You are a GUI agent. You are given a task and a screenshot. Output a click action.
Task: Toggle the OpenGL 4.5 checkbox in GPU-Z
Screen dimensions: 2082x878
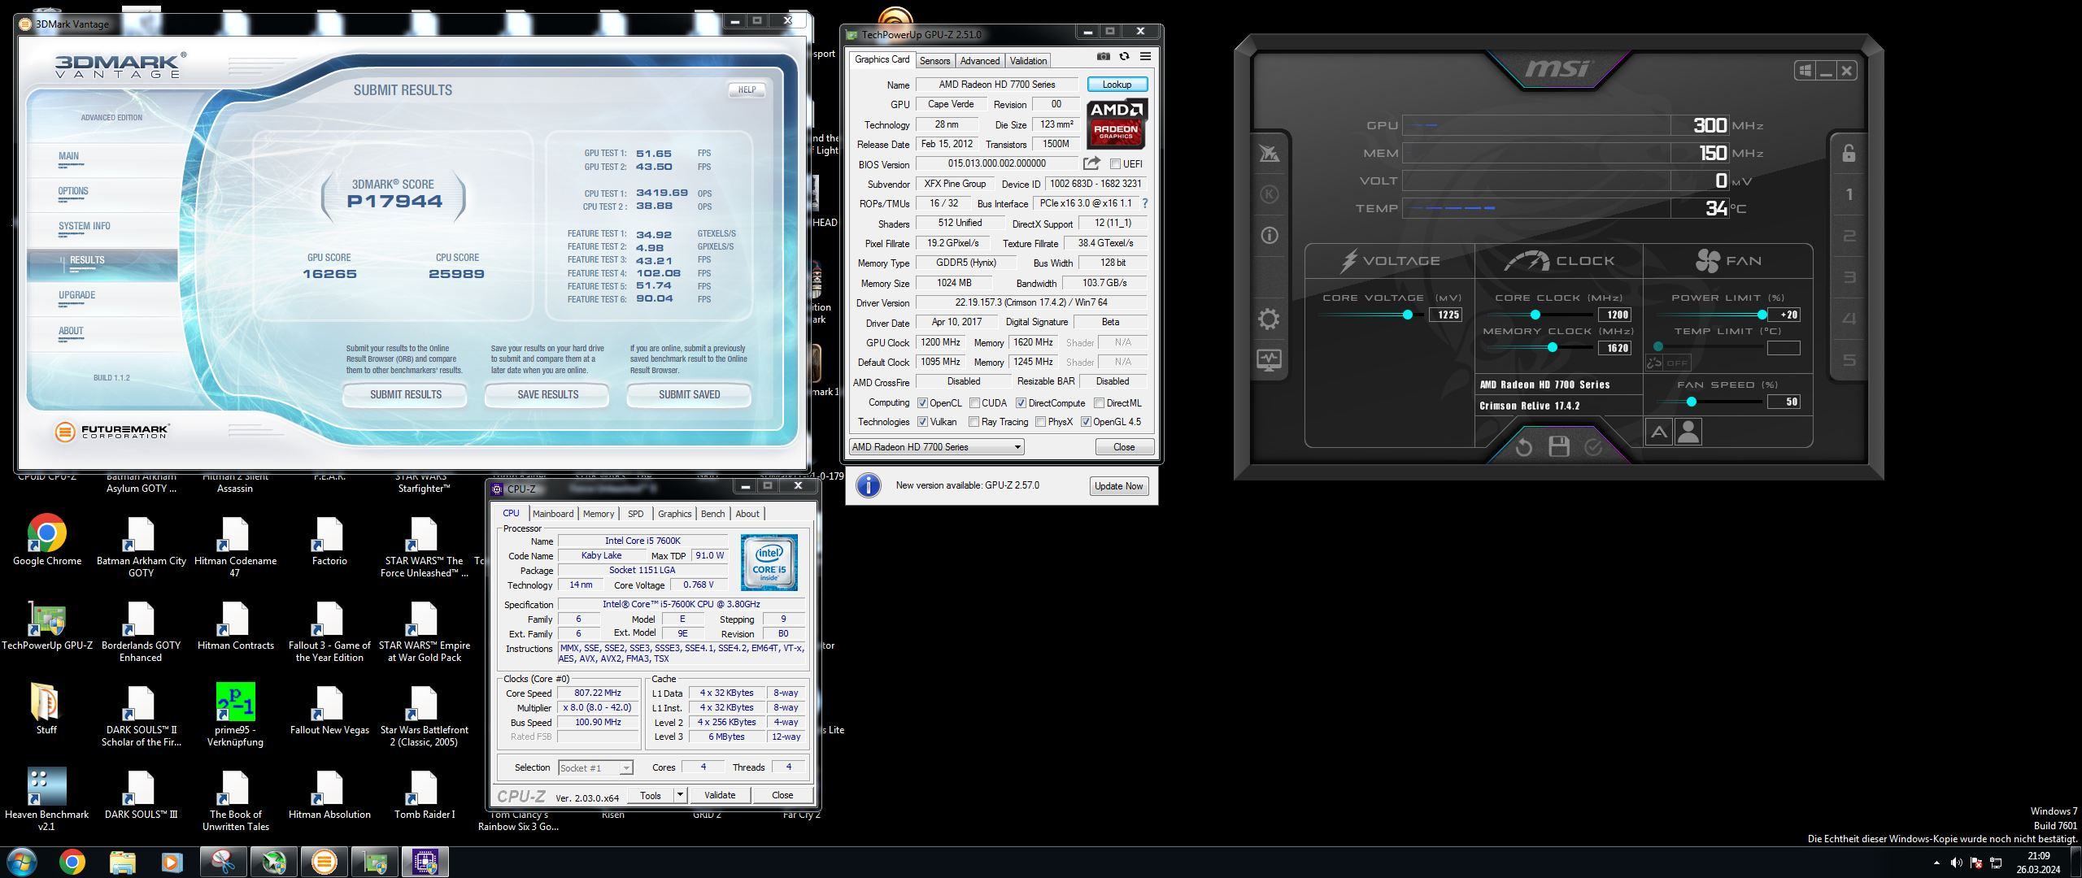1086,422
